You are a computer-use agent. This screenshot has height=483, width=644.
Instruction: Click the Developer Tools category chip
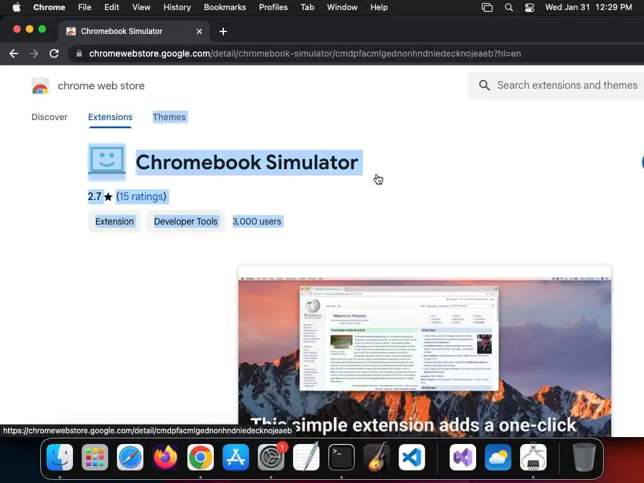click(186, 221)
